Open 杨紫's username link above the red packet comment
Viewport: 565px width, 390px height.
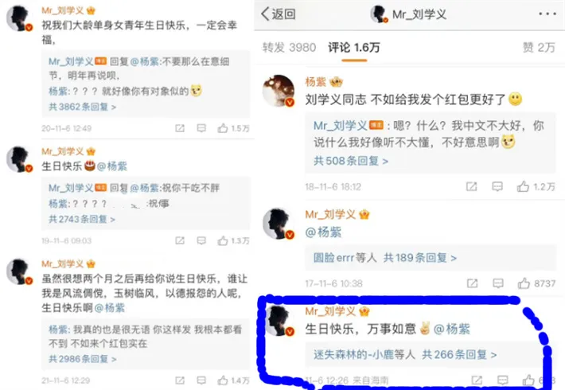point(316,82)
